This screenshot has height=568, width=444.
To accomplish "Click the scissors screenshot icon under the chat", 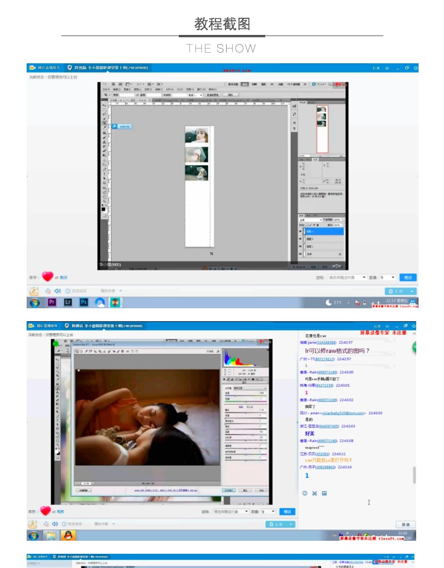I will coord(314,493).
